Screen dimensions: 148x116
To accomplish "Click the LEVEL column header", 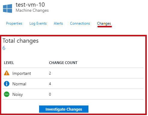I will 9,63.
